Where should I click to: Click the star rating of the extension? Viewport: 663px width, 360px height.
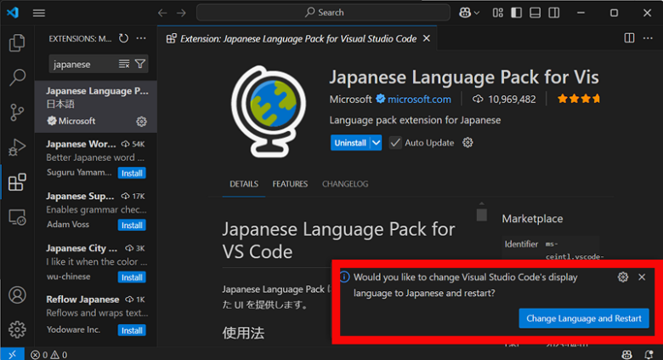tap(578, 99)
